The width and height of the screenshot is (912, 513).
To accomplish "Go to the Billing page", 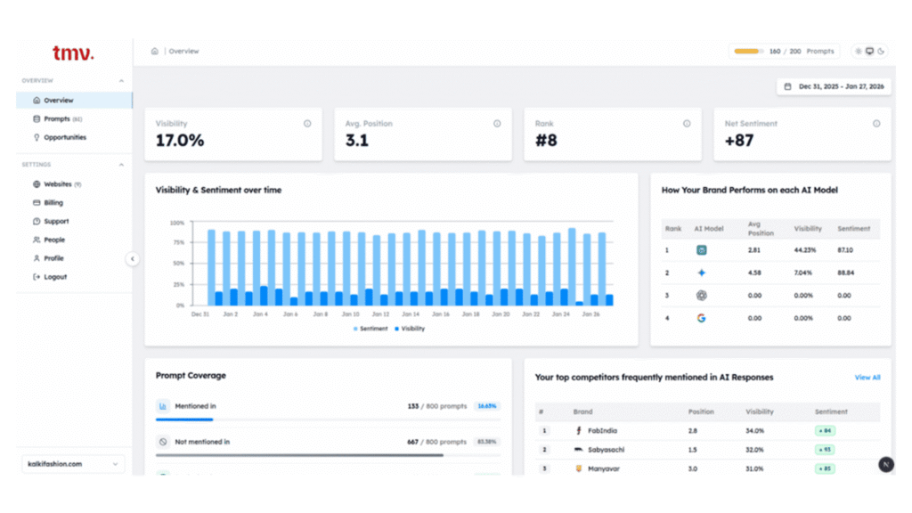I will tap(74, 202).
